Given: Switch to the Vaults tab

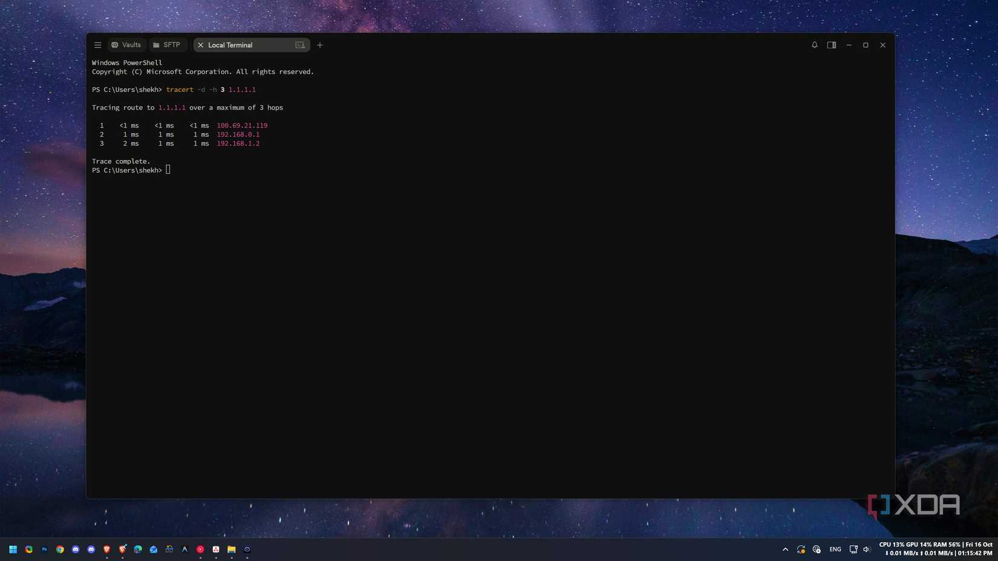Looking at the screenshot, I should pos(126,45).
